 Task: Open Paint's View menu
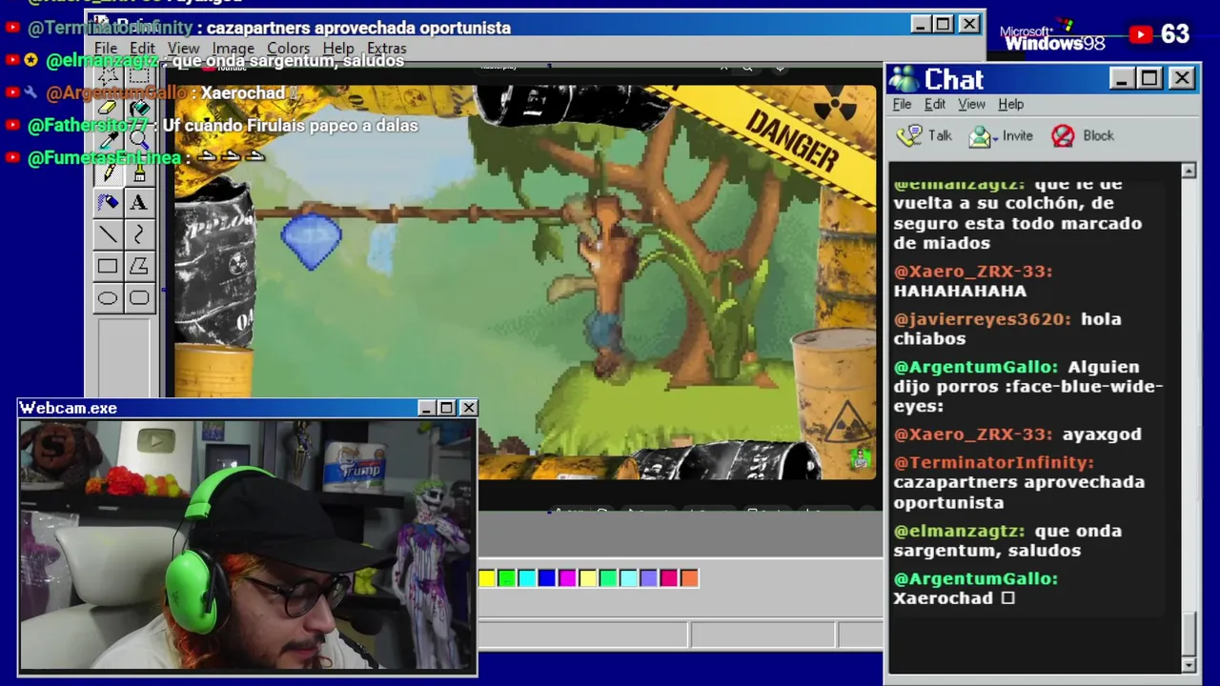click(184, 48)
